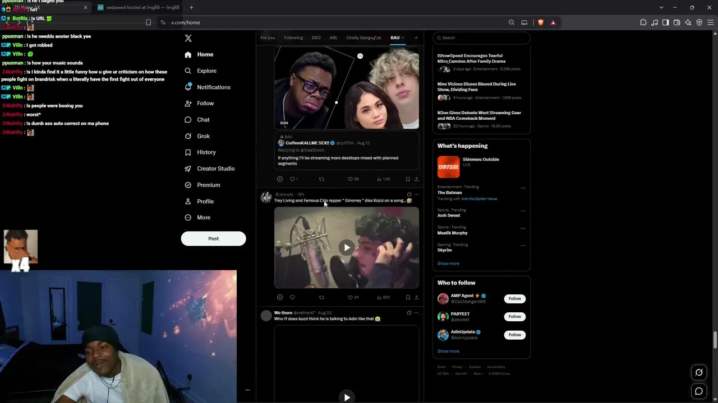Image resolution: width=718 pixels, height=403 pixels.
Task: Open more options on the We there post
Action: tap(416, 313)
